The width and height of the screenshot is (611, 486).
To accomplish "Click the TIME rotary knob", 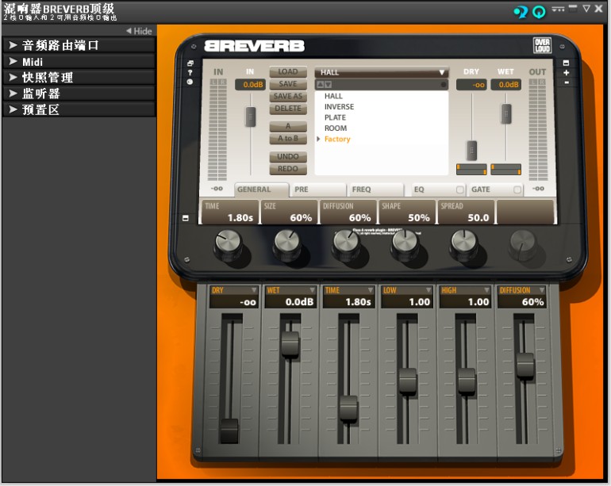I will pyautogui.click(x=229, y=243).
